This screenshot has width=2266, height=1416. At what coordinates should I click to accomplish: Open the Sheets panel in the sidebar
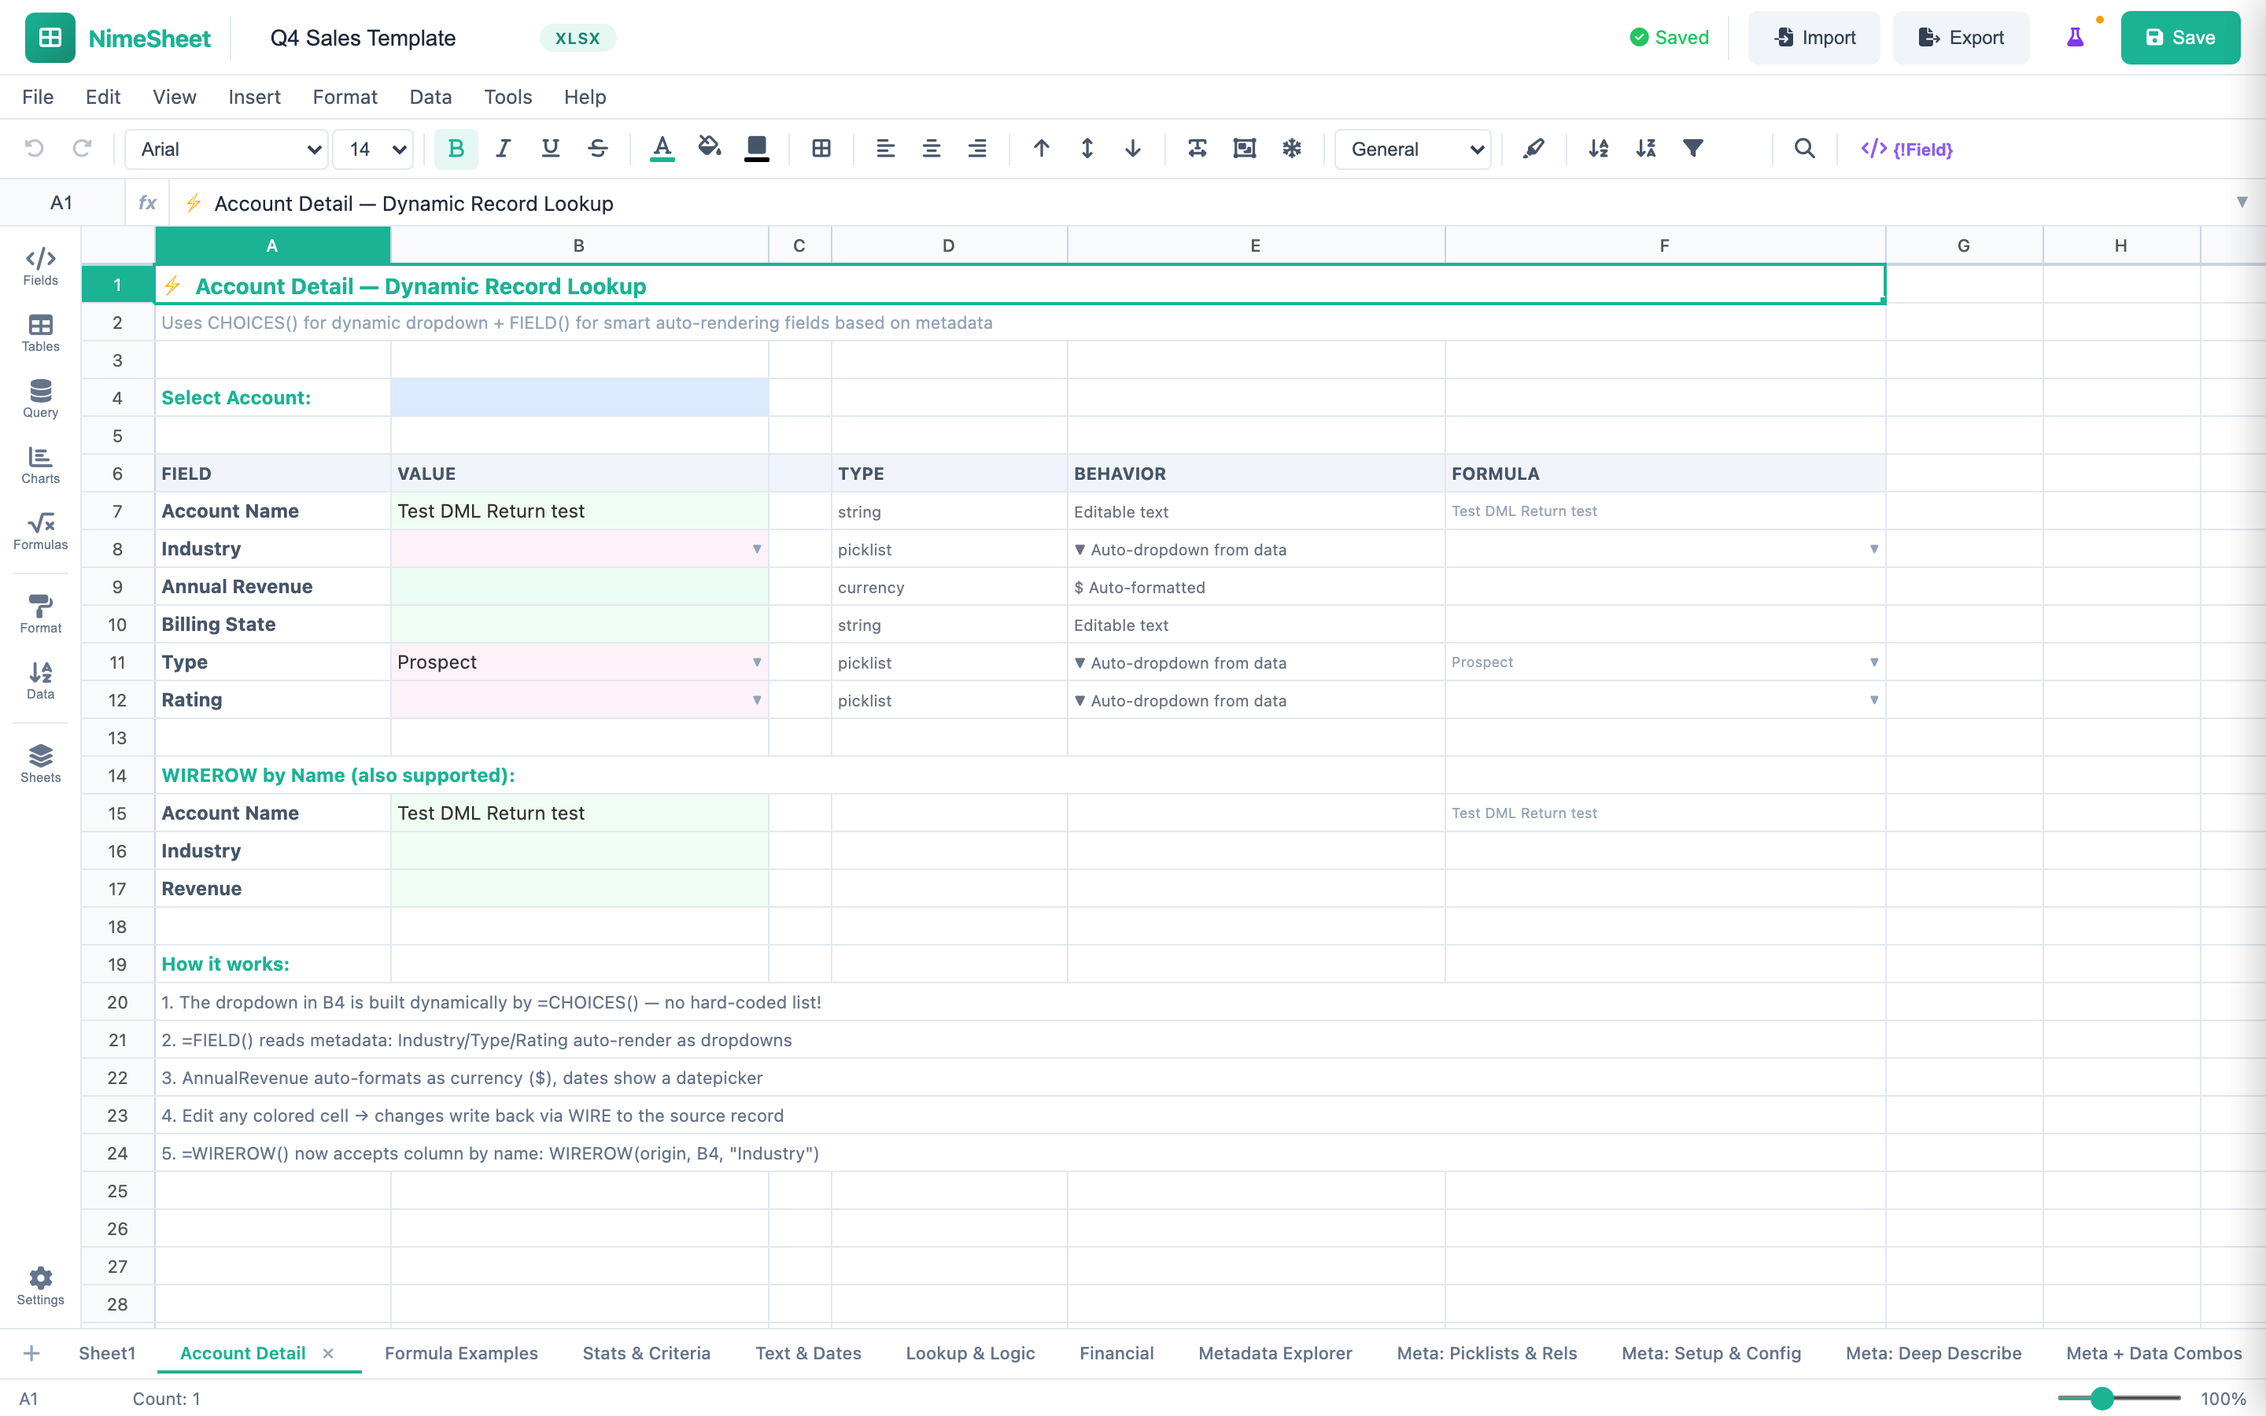39,761
